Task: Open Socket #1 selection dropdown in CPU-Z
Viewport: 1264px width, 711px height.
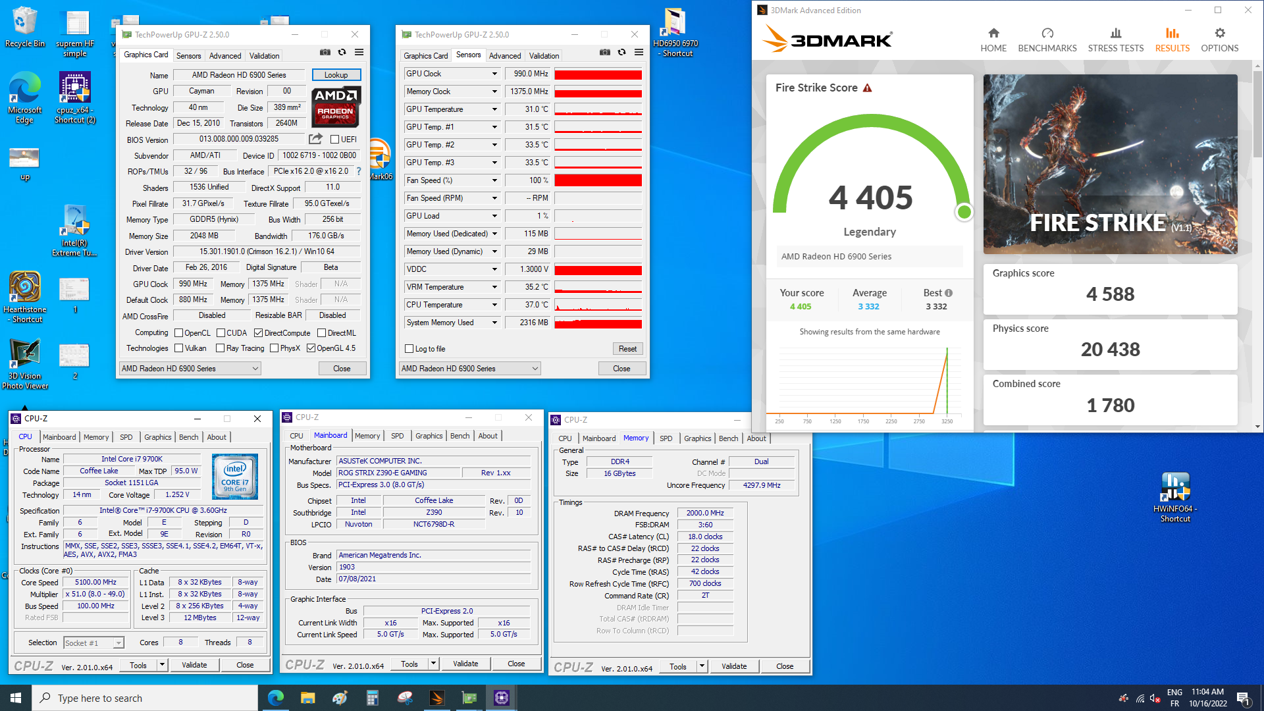Action: click(x=93, y=643)
